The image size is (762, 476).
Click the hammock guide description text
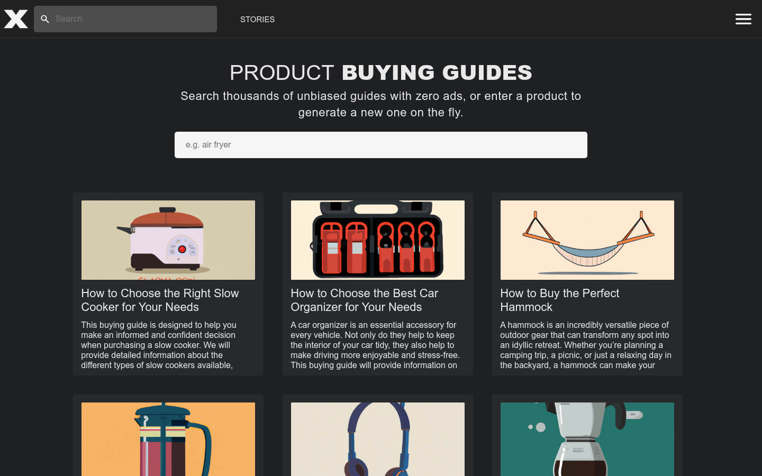point(587,345)
